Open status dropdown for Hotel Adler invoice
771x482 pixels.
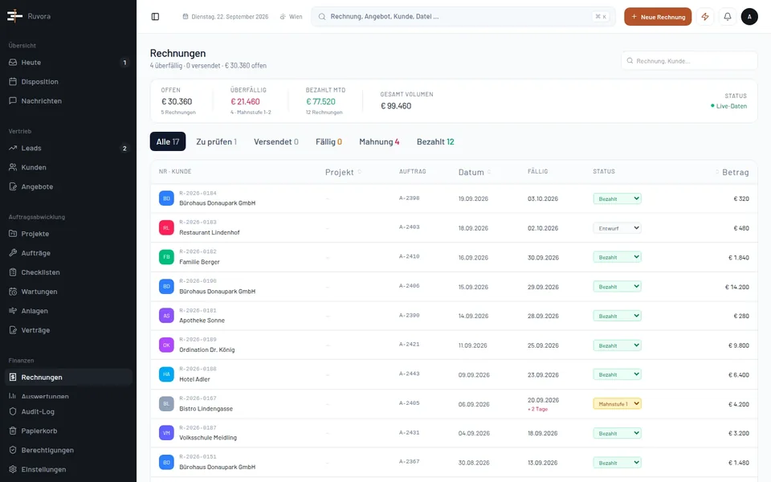click(617, 375)
